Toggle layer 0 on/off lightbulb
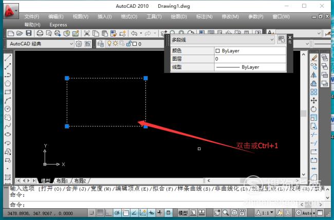This screenshot has height=220, width=334. pyautogui.click(x=109, y=44)
